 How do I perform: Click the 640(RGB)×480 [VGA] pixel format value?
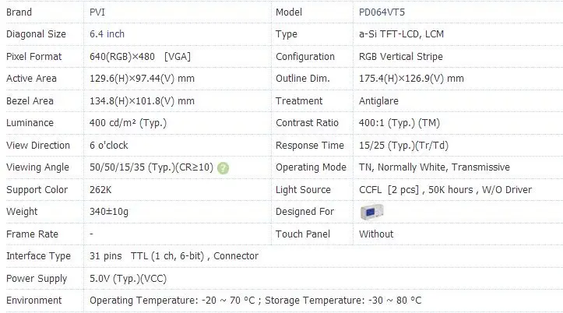140,57
